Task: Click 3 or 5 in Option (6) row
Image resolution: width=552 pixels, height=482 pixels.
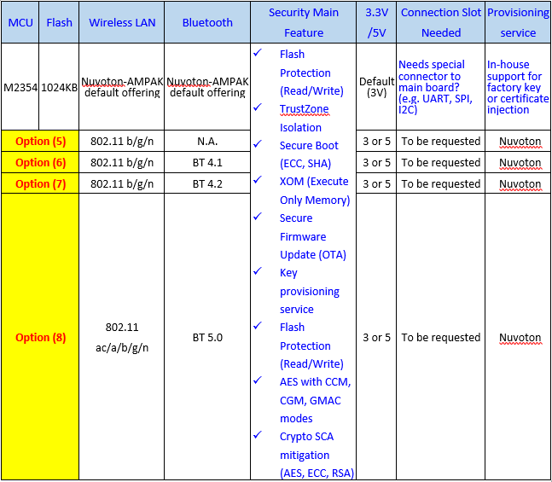Action: click(x=376, y=162)
